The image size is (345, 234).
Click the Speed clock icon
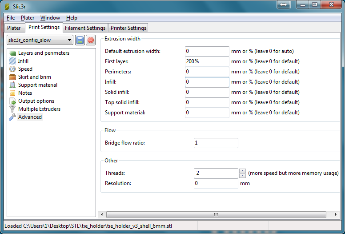coord(12,69)
